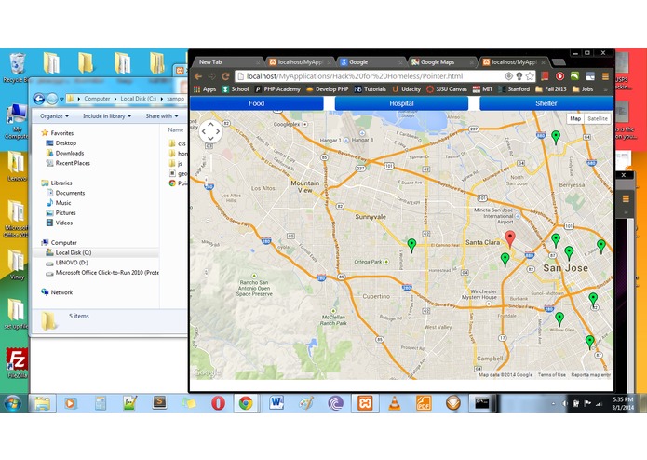The image size is (647, 460).
Task: Click the red book extension icon in Chrome
Action: pyautogui.click(x=545, y=76)
